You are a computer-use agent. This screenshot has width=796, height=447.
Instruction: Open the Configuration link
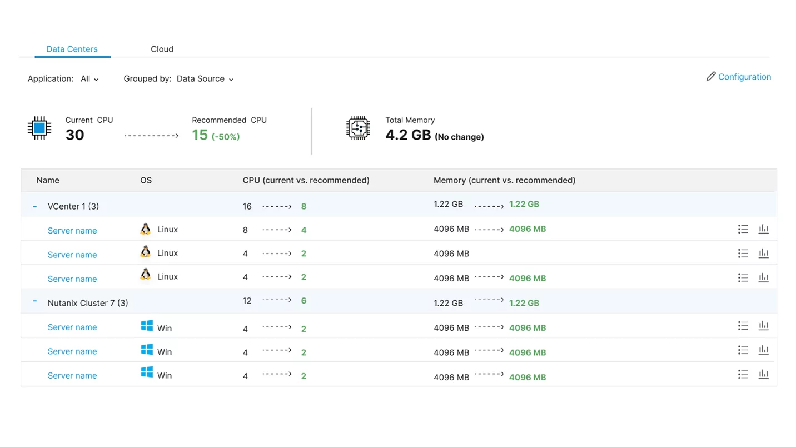pyautogui.click(x=744, y=77)
